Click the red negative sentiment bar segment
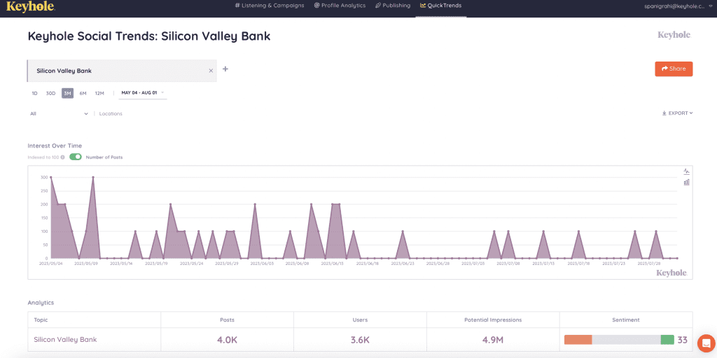Screen dimensions: 717x358 click(578, 339)
